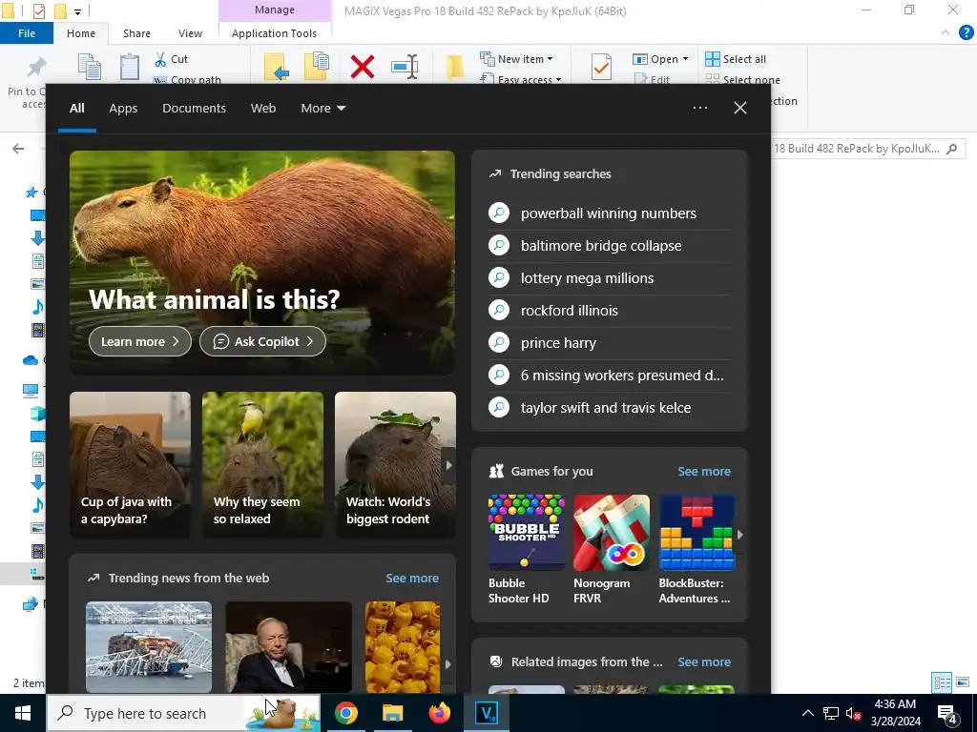Switch to the Web search tab
The image size is (977, 732).
pos(263,108)
